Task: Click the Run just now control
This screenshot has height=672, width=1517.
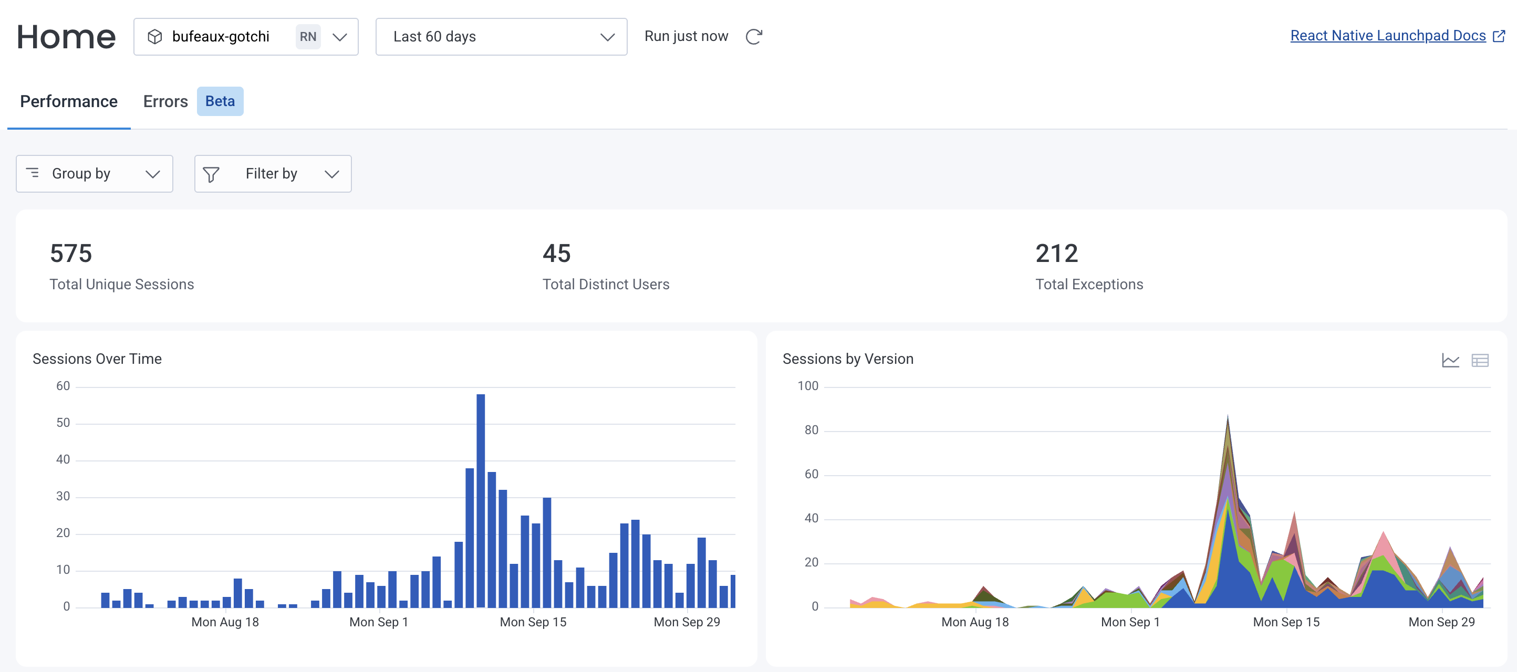Action: [686, 35]
